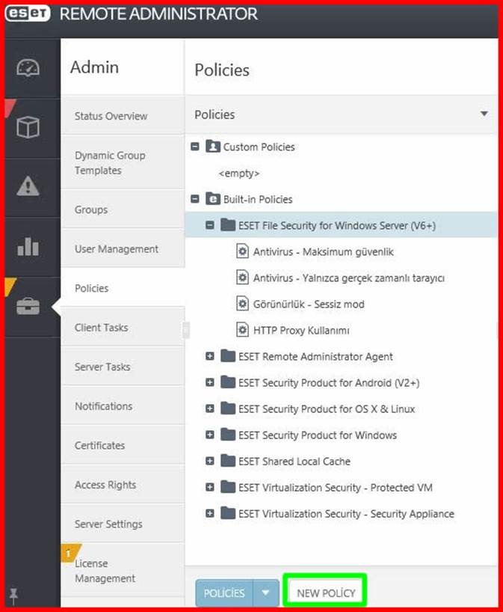This screenshot has width=503, height=612.
Task: Select the Custom Policies label
Action: (259, 147)
